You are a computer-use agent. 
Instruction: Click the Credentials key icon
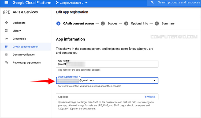click(x=6, y=39)
